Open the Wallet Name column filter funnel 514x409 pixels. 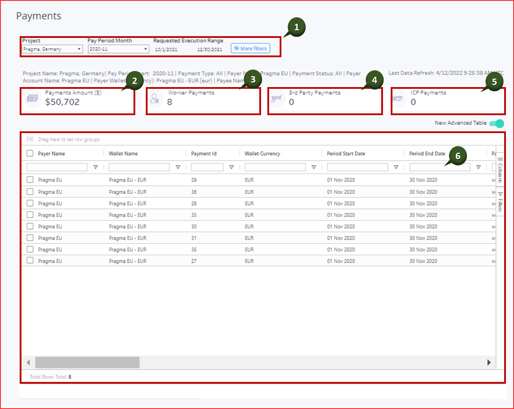[178, 167]
